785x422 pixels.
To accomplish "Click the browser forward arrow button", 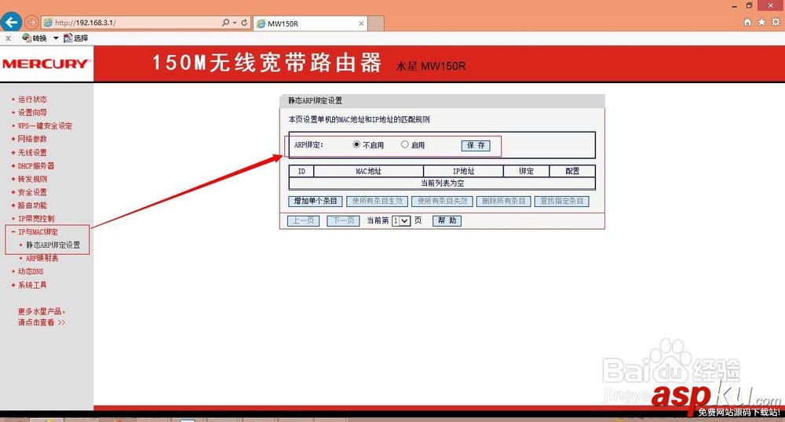I will pos(31,23).
